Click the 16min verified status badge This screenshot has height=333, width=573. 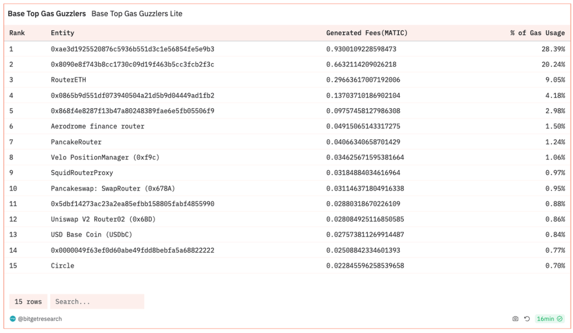pos(549,319)
